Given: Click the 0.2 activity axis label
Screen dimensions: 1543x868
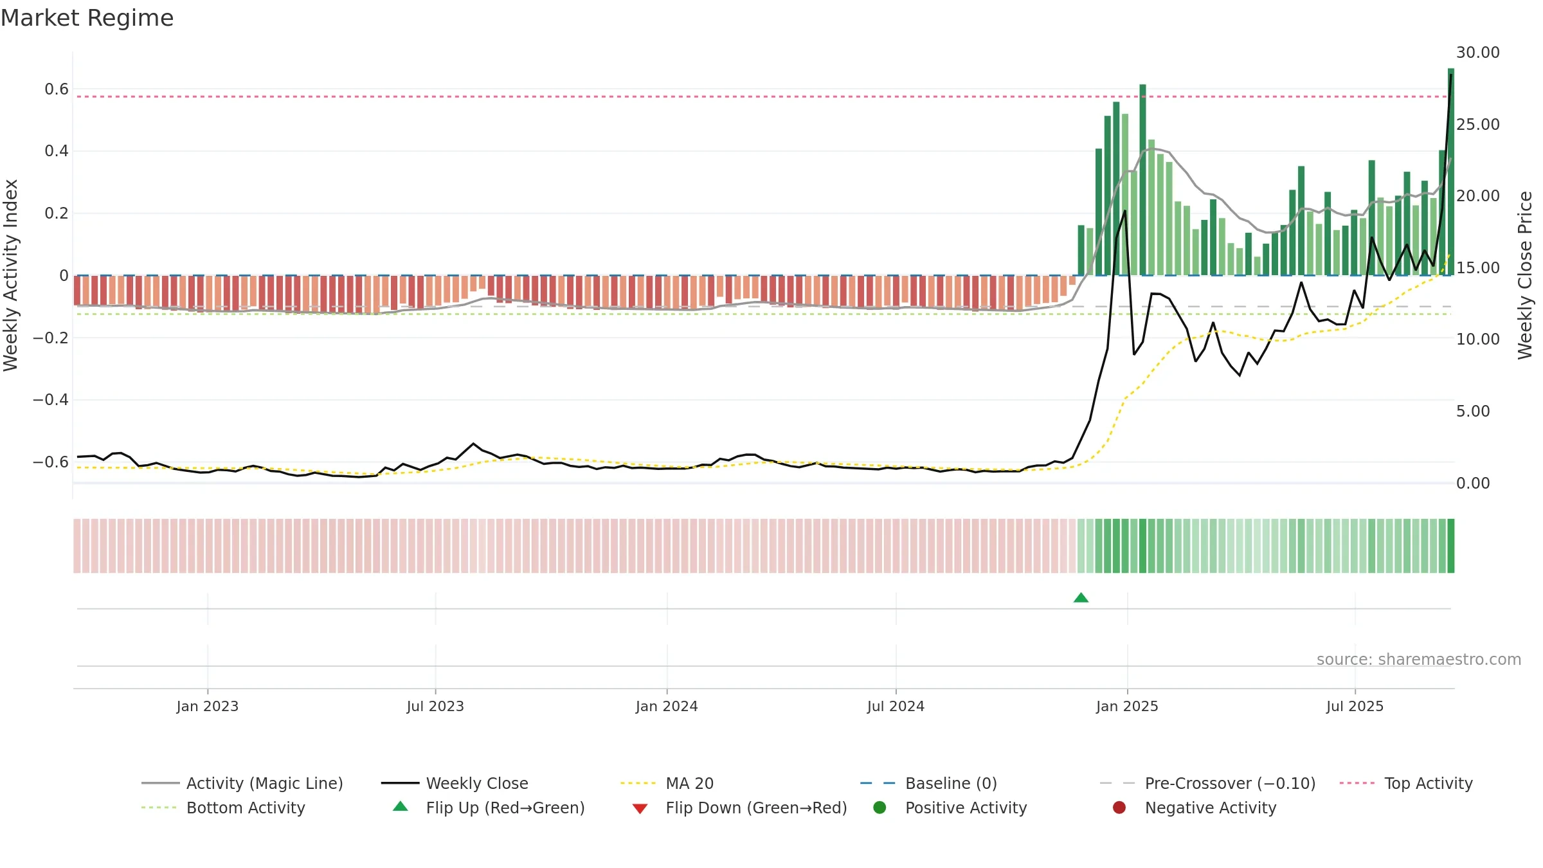Looking at the screenshot, I should point(57,213).
